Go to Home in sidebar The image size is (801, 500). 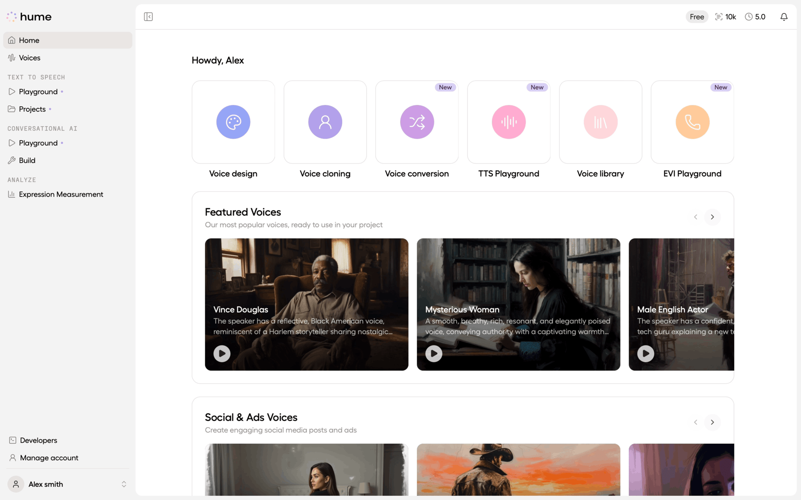pyautogui.click(x=68, y=40)
